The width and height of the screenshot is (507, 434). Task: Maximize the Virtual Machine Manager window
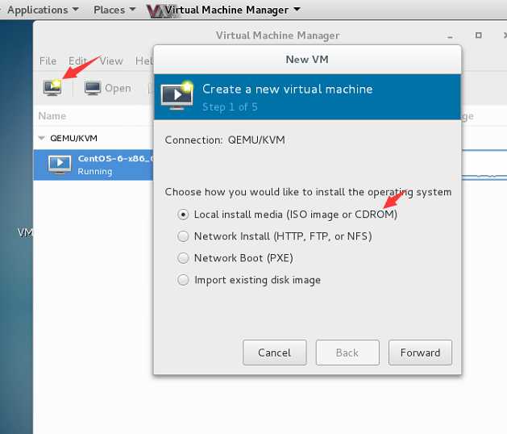click(x=478, y=35)
